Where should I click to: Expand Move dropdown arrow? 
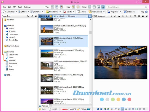tap(28, 12)
